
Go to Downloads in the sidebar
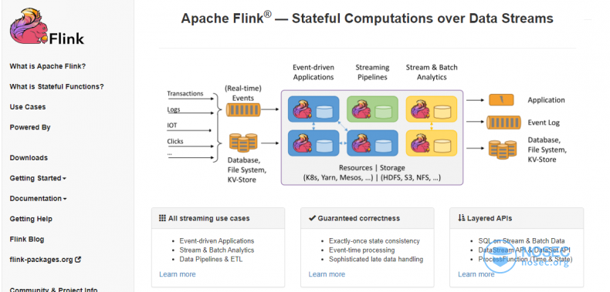coord(29,158)
